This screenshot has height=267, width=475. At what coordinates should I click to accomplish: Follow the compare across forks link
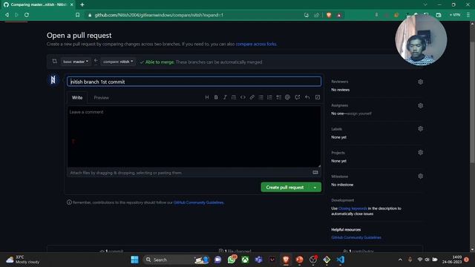256,44
